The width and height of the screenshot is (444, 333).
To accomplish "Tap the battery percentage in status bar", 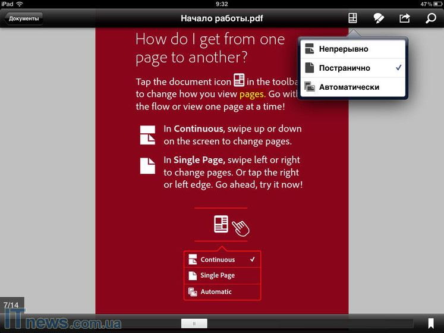I will [x=426, y=4].
